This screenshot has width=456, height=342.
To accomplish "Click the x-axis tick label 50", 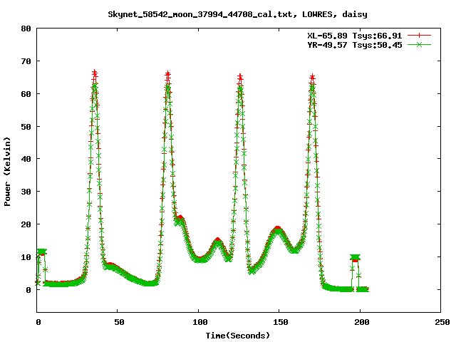I will pyautogui.click(x=119, y=322).
